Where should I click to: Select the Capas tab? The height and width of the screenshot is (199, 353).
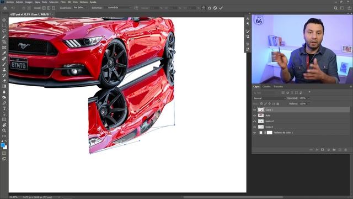256,87
